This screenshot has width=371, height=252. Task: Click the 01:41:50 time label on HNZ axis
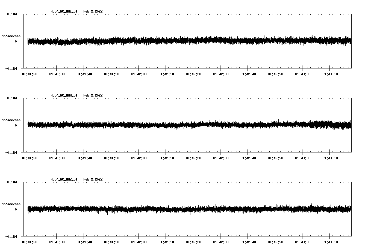point(111,242)
